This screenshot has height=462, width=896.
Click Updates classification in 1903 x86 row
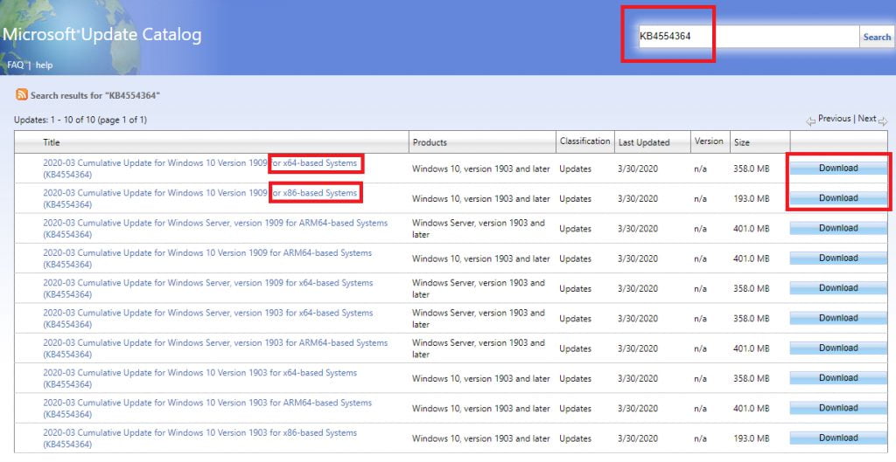click(x=576, y=438)
